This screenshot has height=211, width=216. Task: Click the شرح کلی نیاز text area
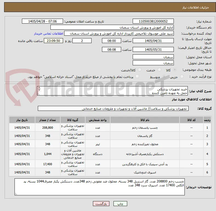tap(112, 91)
